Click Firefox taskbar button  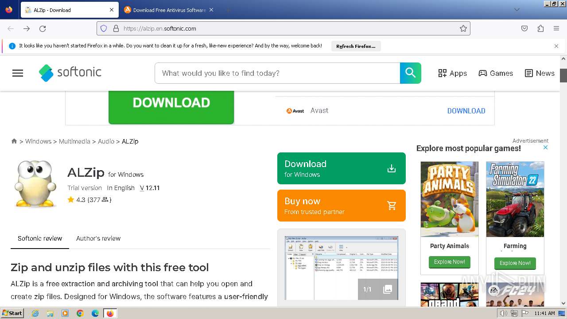coord(110,313)
